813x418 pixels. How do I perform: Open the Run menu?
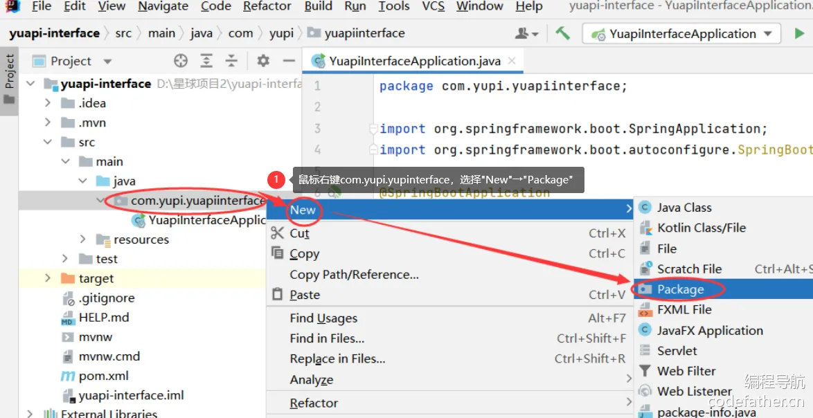coord(355,6)
